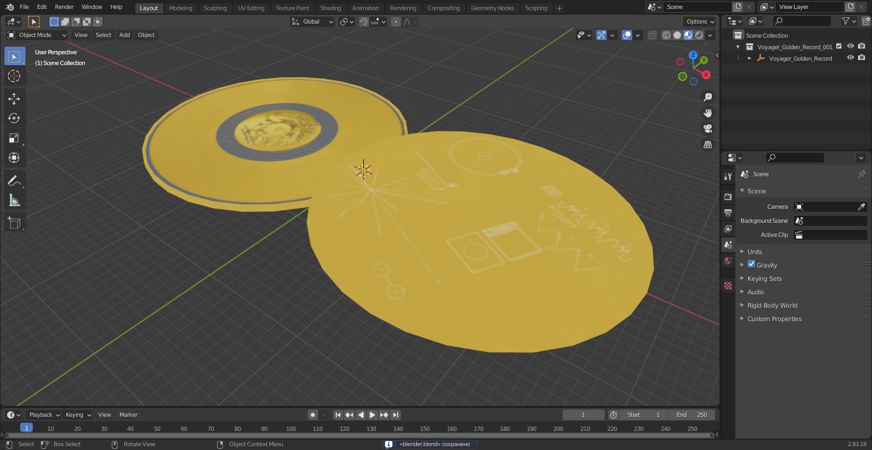Pick the Annotate pencil tool
The image size is (872, 450).
14,181
